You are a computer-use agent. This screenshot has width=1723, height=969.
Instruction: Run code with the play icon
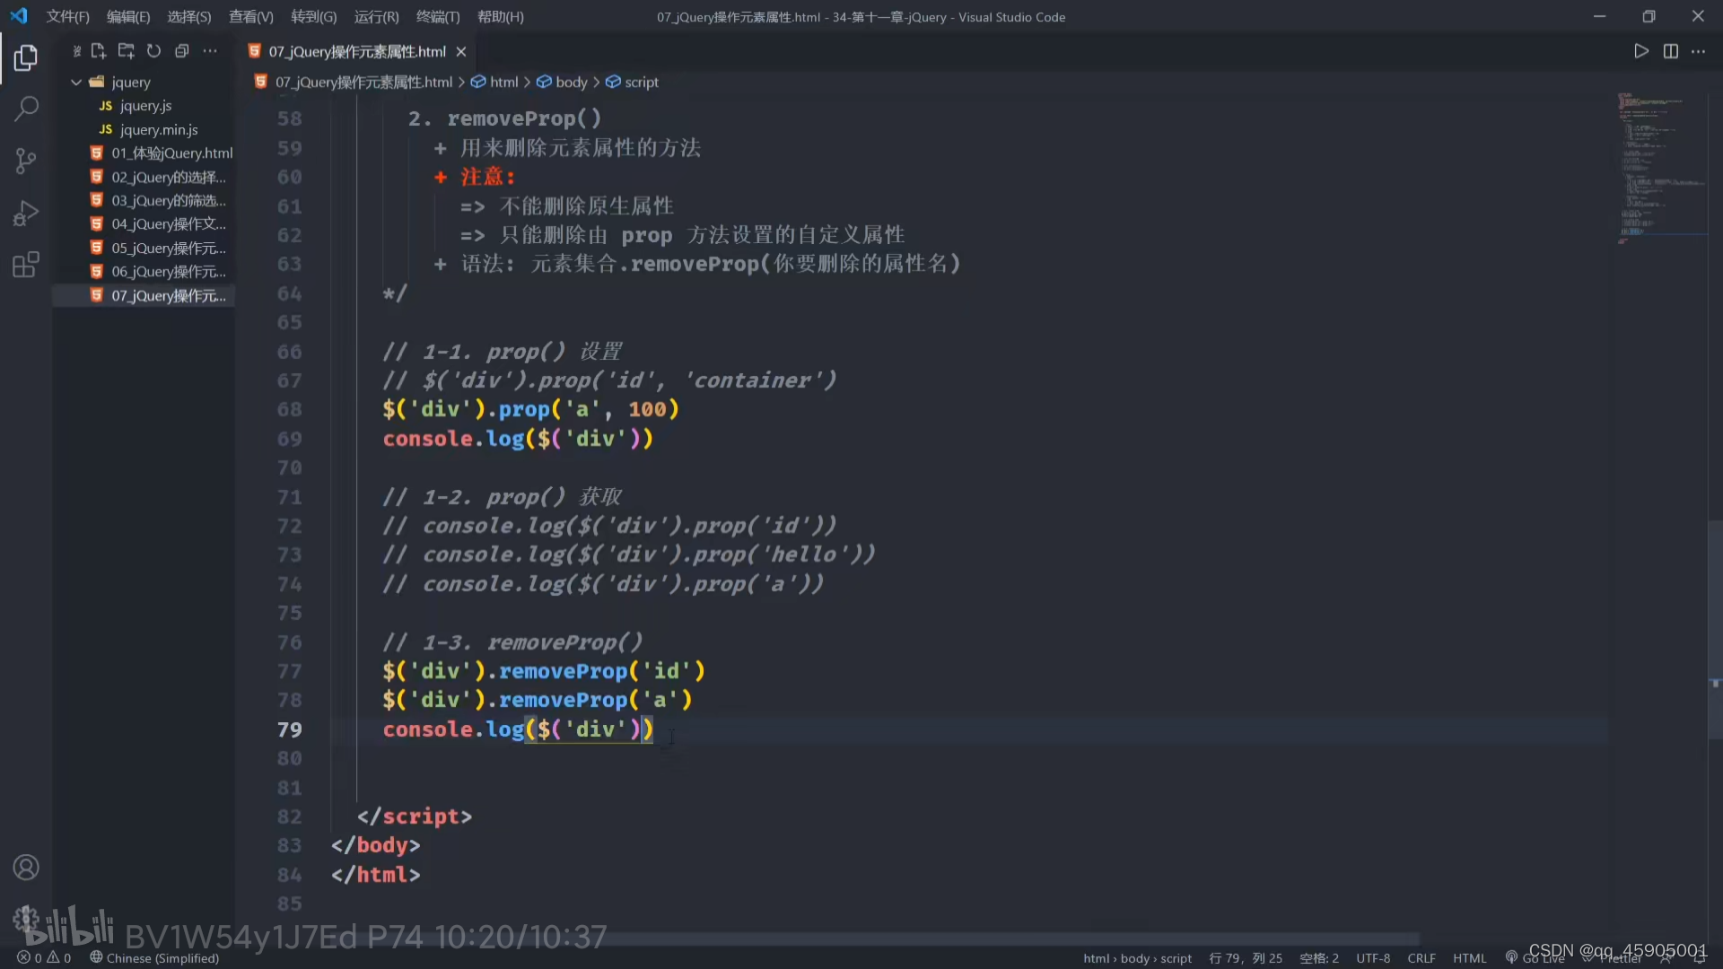[1641, 51]
